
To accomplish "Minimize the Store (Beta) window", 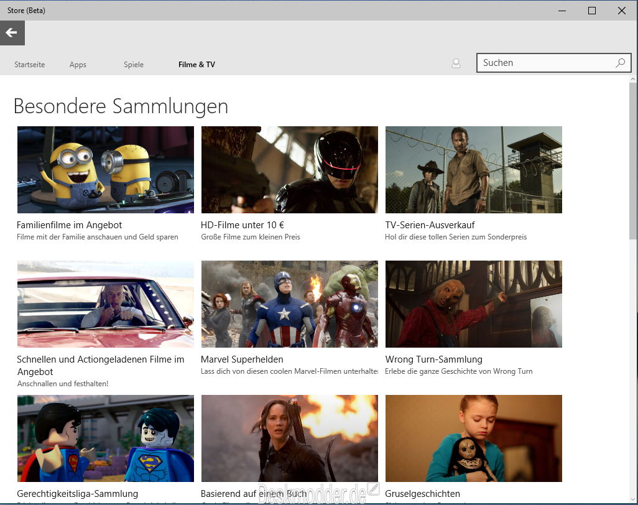I will (562, 11).
